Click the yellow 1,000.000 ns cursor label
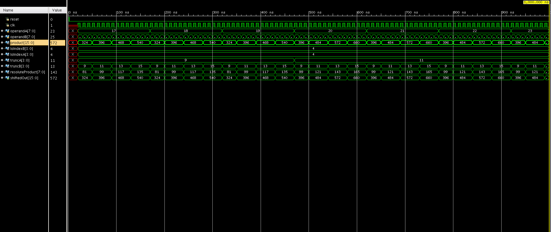The image size is (551, 232). click(536, 2)
